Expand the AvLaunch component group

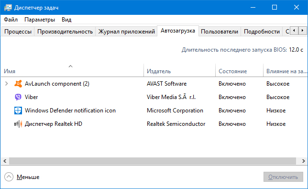(x=7, y=84)
